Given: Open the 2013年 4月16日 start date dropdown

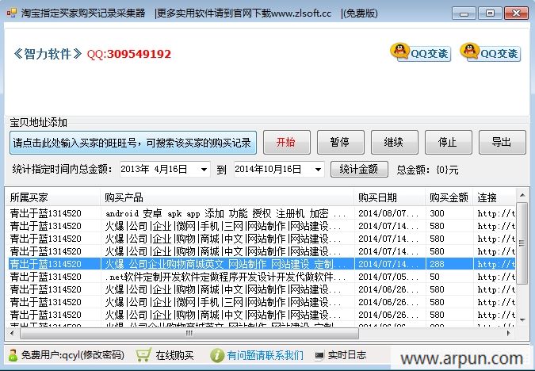Looking at the screenshot, I should point(204,170).
